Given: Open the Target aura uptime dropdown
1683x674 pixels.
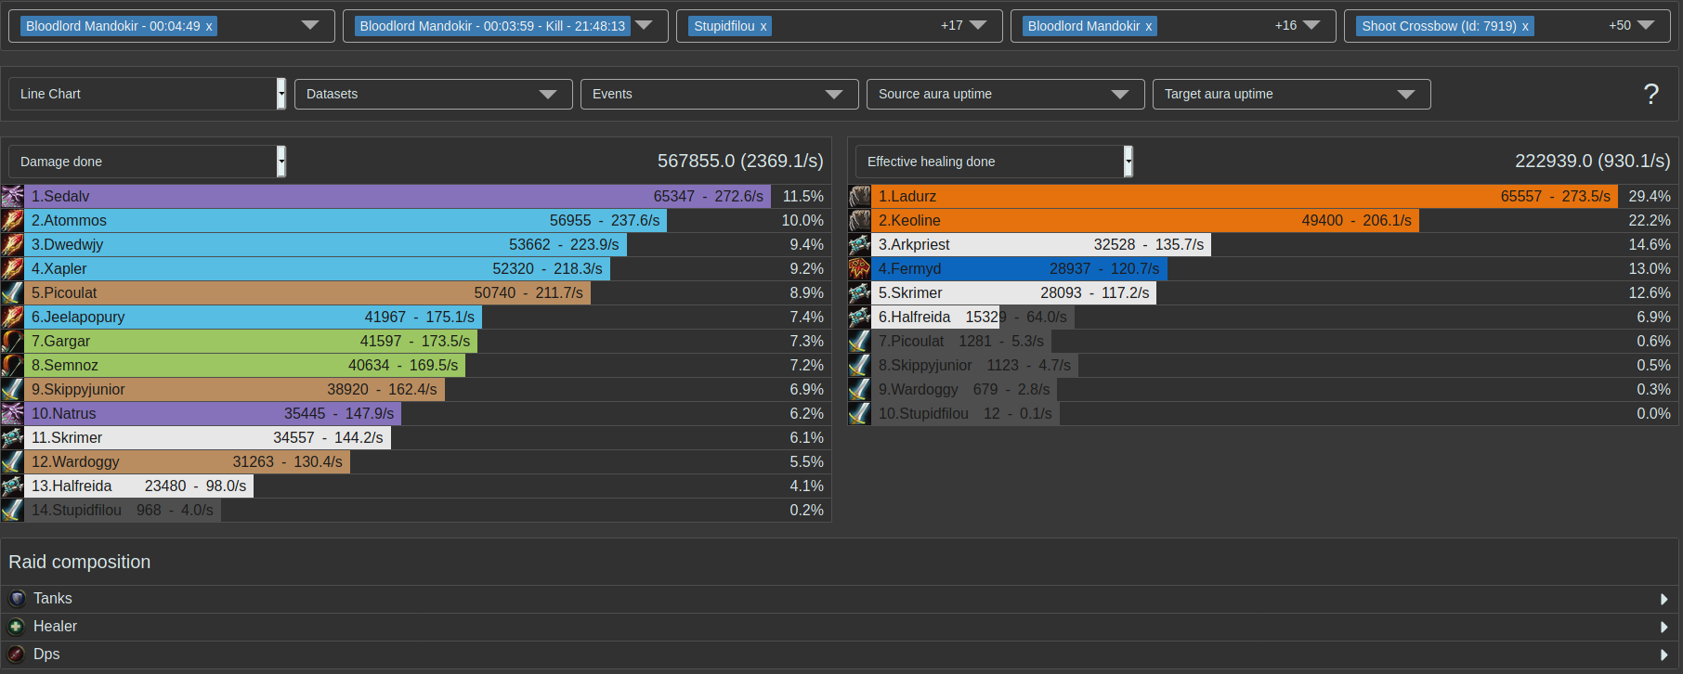Looking at the screenshot, I should click(x=1292, y=94).
